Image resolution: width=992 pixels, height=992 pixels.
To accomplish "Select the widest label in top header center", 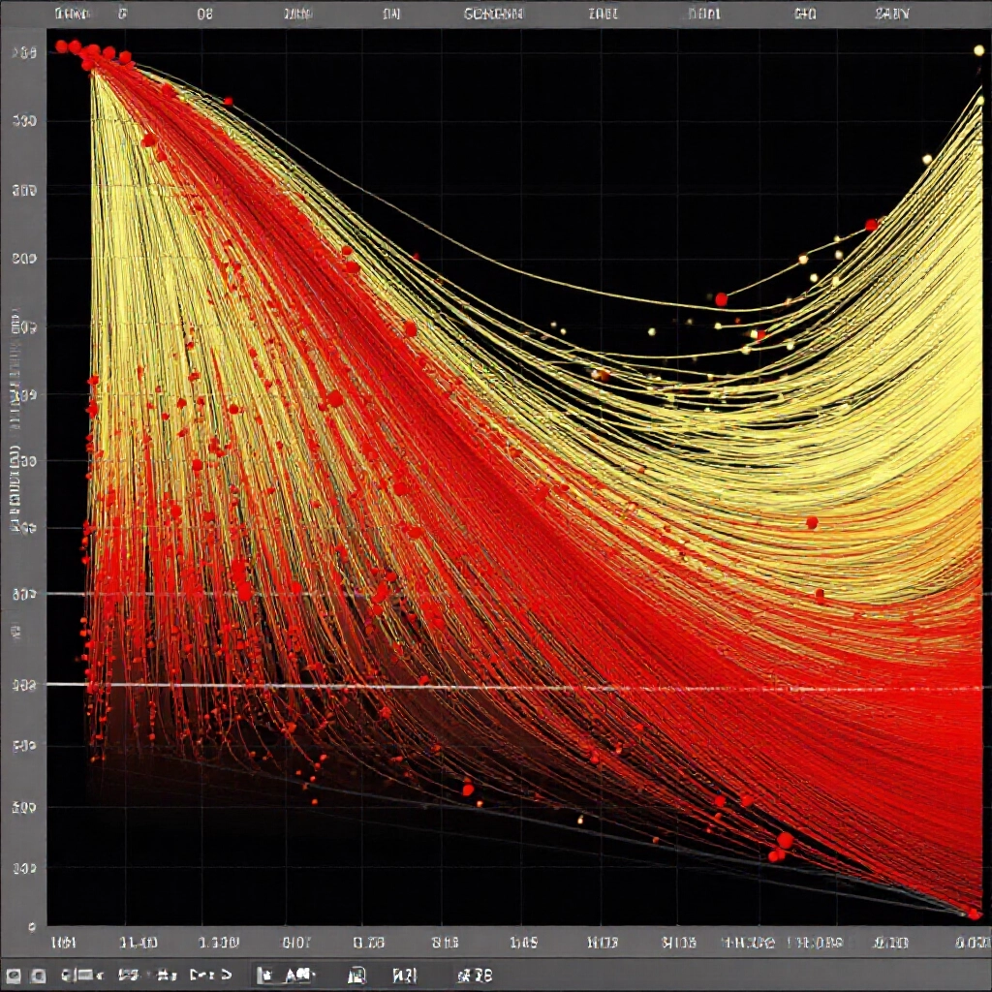I will click(493, 14).
